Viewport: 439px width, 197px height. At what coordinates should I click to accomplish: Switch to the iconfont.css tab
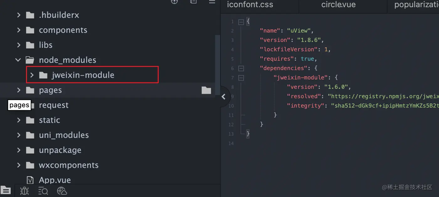click(250, 5)
